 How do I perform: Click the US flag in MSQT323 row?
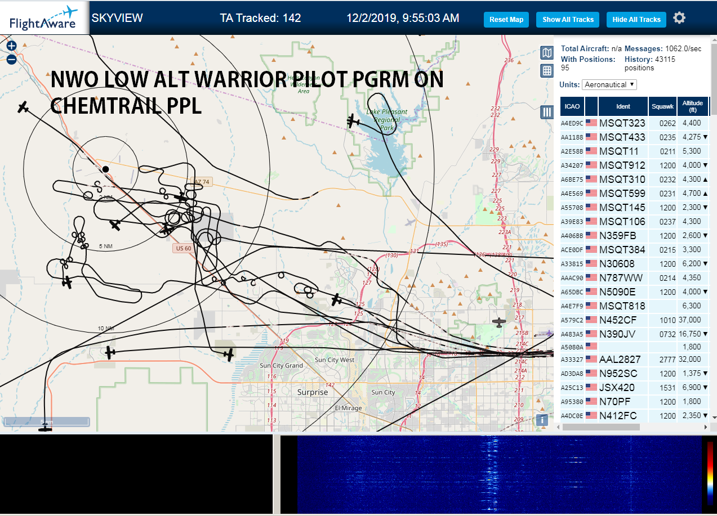(591, 123)
